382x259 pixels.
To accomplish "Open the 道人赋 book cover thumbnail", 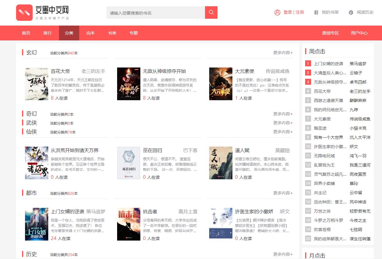I will [221, 163].
